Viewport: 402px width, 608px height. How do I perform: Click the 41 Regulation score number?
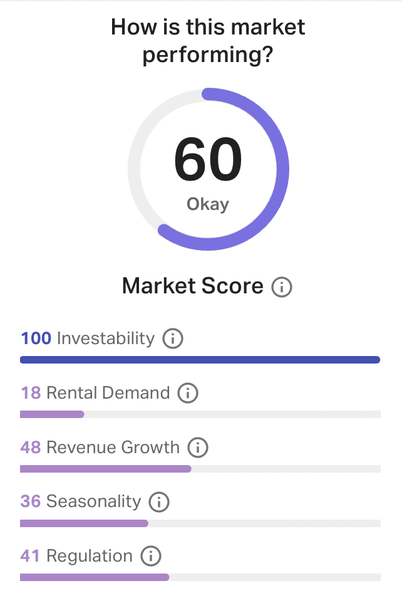point(31,556)
